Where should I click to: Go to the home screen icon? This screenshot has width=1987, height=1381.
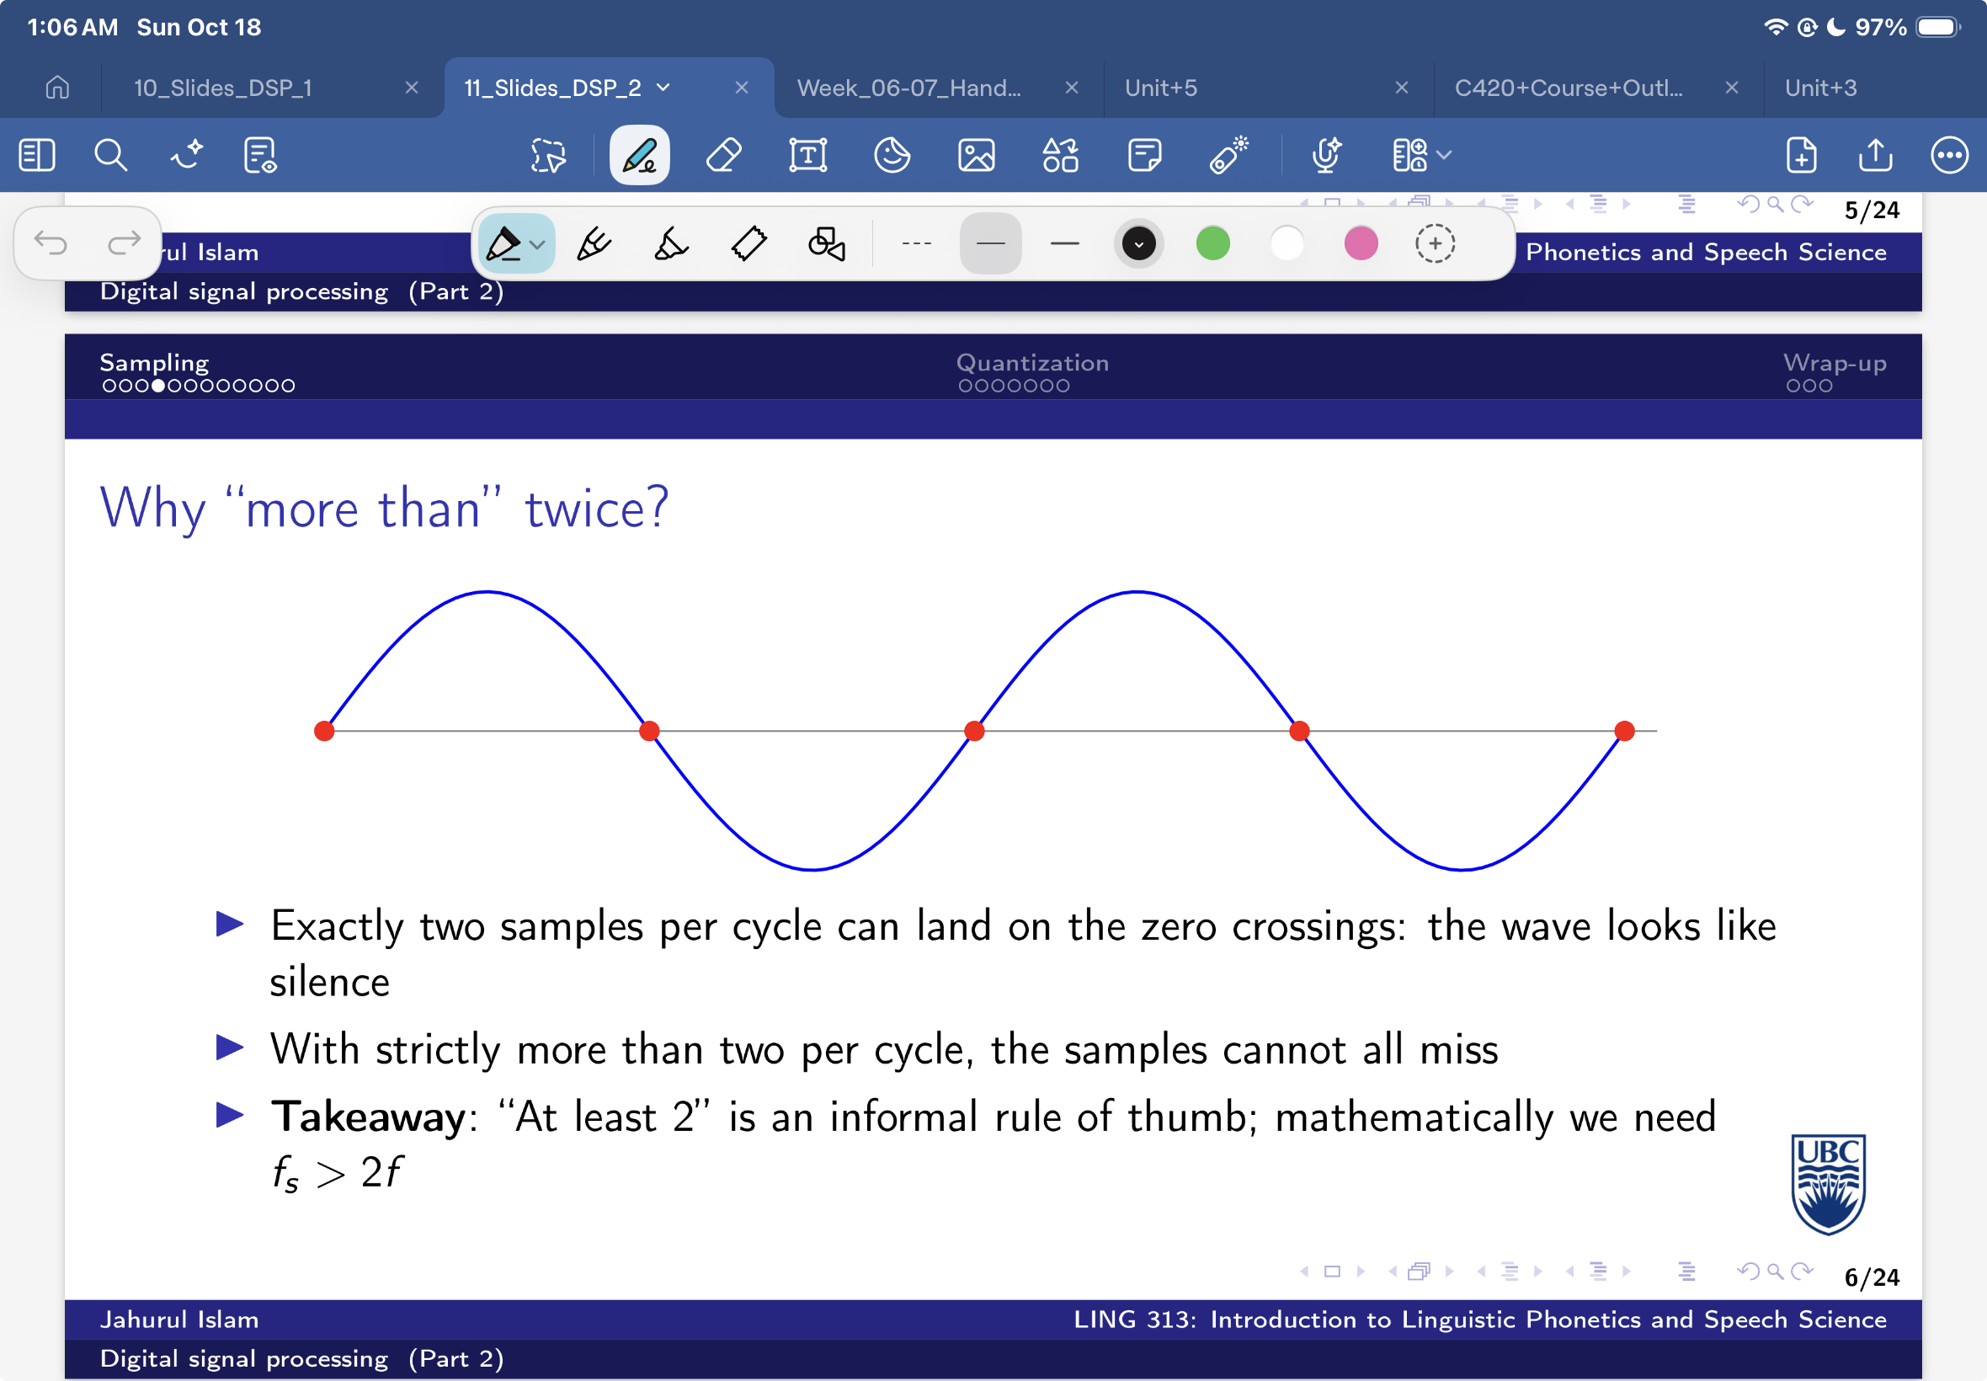click(x=57, y=88)
